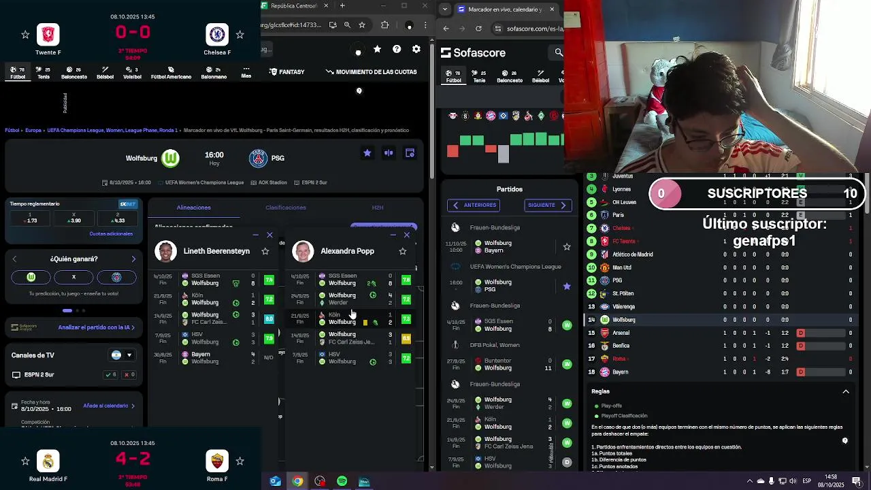Select Tenis sport in left Sofascore window
This screenshot has height=490, width=871.
tap(44, 73)
